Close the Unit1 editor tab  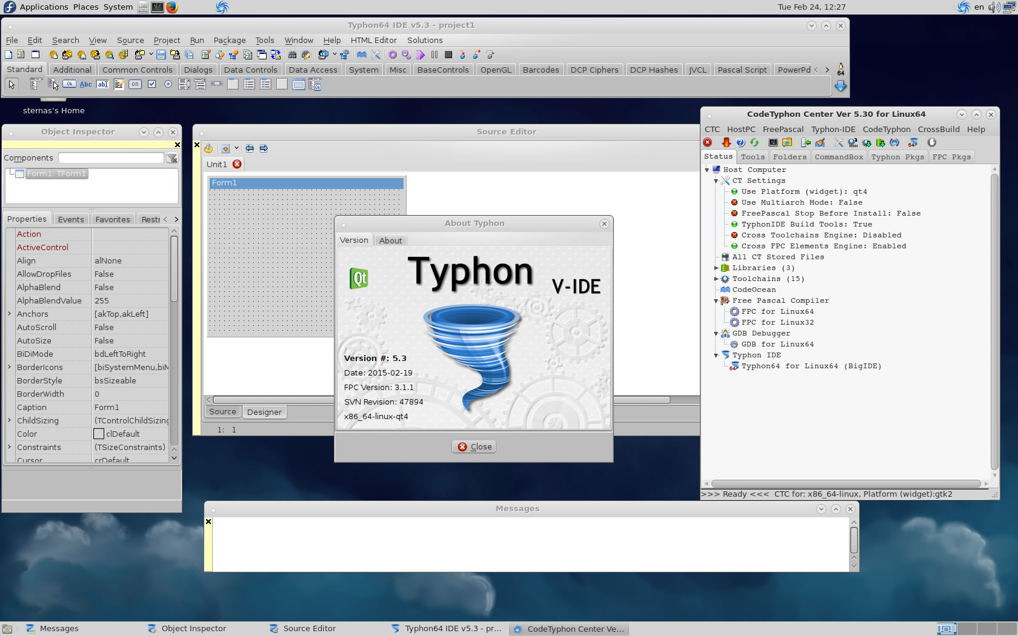(237, 164)
